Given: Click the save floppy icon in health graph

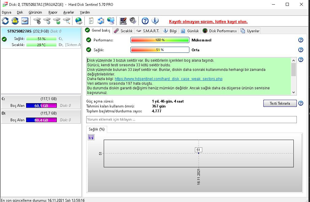Looking at the screenshot, I should tap(91, 137).
